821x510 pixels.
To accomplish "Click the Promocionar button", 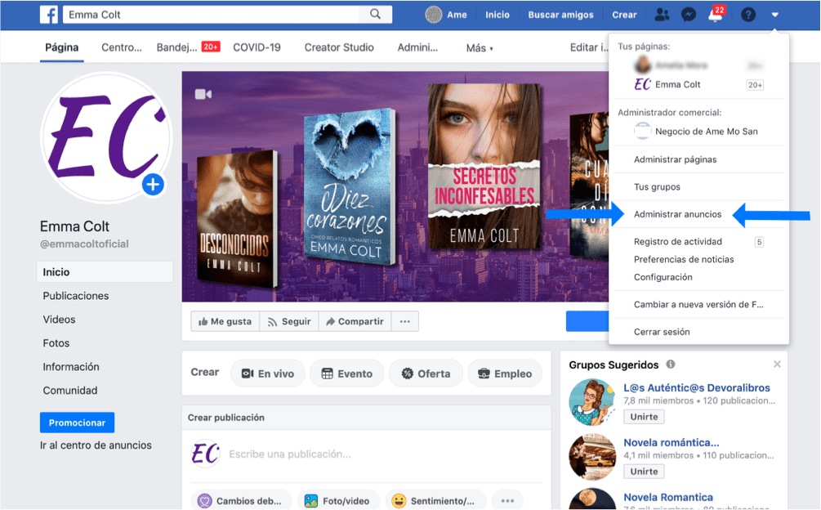I will (77, 423).
